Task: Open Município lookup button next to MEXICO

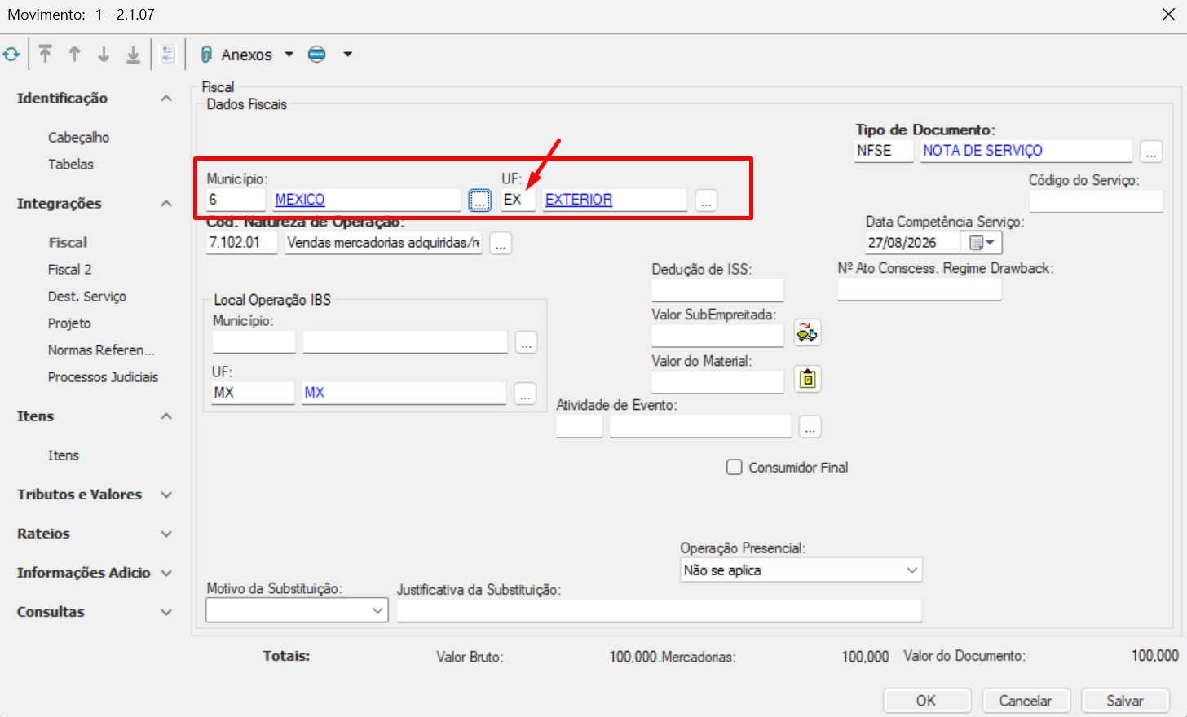Action: (479, 200)
